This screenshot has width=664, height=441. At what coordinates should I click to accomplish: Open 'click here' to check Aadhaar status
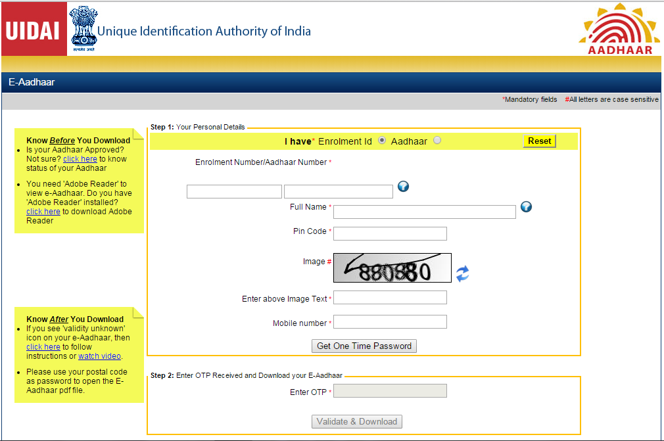(x=80, y=158)
